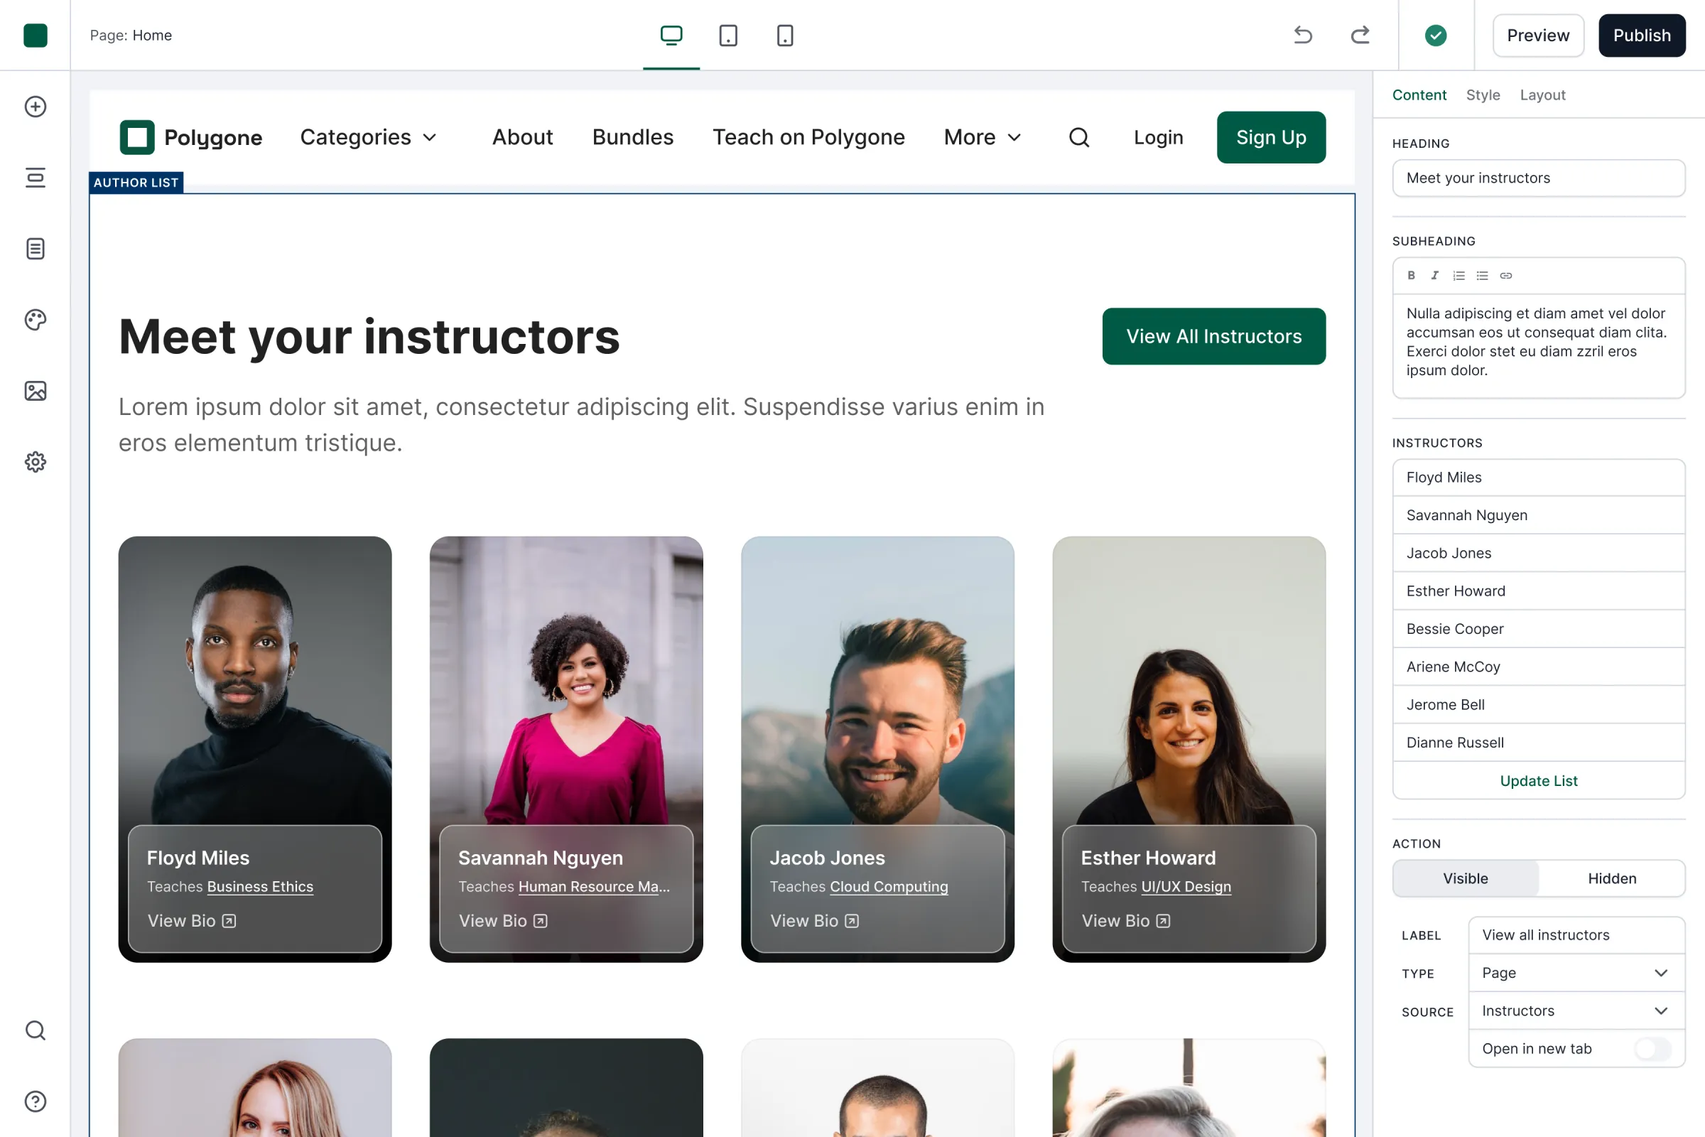Open the Source dropdown showing Instructors
Viewport: 1705px width, 1137px height.
[x=1576, y=1011]
